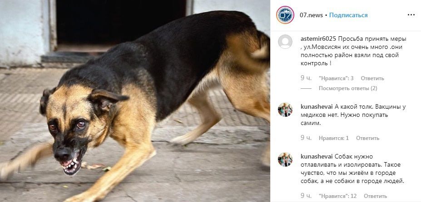Click the 07.news account name

click(311, 15)
